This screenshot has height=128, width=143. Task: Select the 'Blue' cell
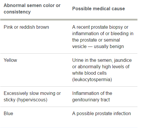8,113
